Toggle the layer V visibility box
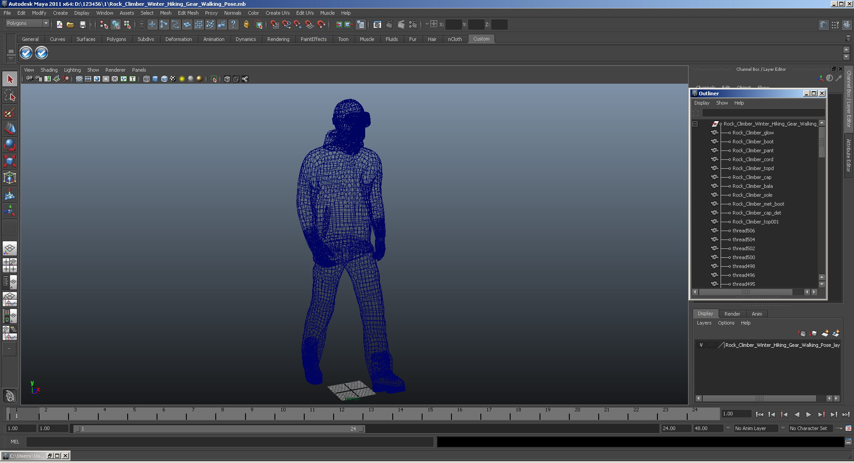 (x=701, y=345)
